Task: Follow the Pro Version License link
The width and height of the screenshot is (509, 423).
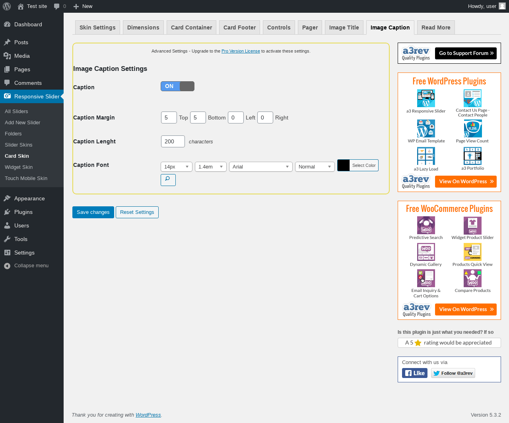Action: coord(241,51)
